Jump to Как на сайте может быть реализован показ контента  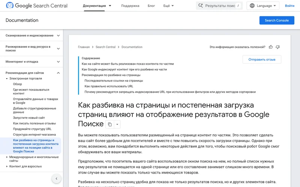127,64
